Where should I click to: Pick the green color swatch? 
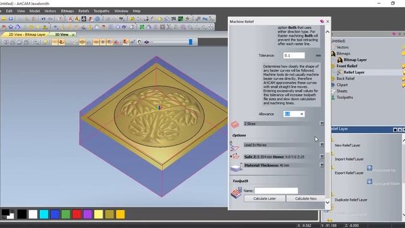point(66,214)
